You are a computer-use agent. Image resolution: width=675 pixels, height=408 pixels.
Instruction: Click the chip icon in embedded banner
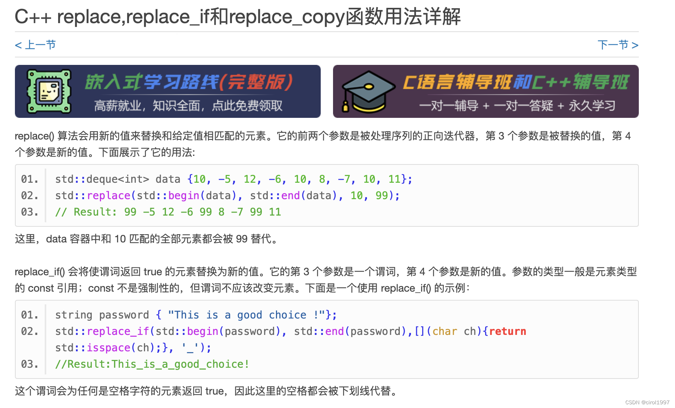coord(49,91)
